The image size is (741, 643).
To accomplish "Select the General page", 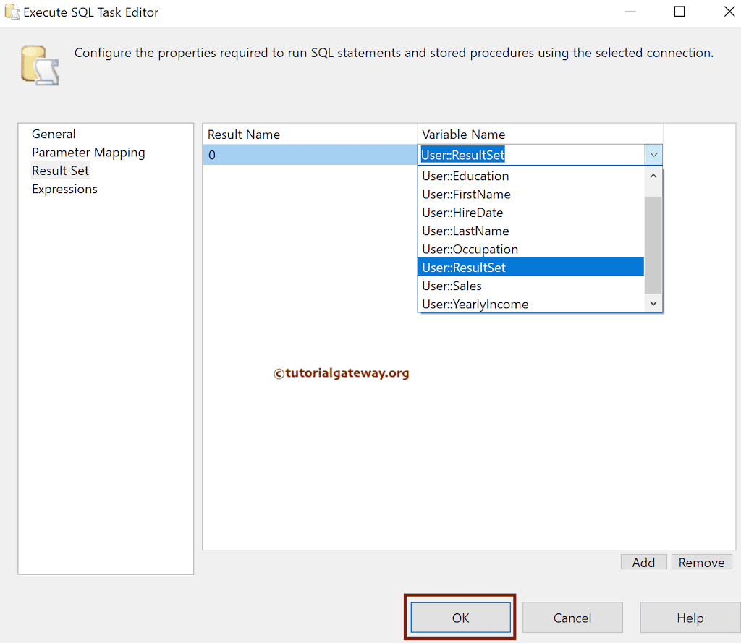I will pyautogui.click(x=54, y=134).
